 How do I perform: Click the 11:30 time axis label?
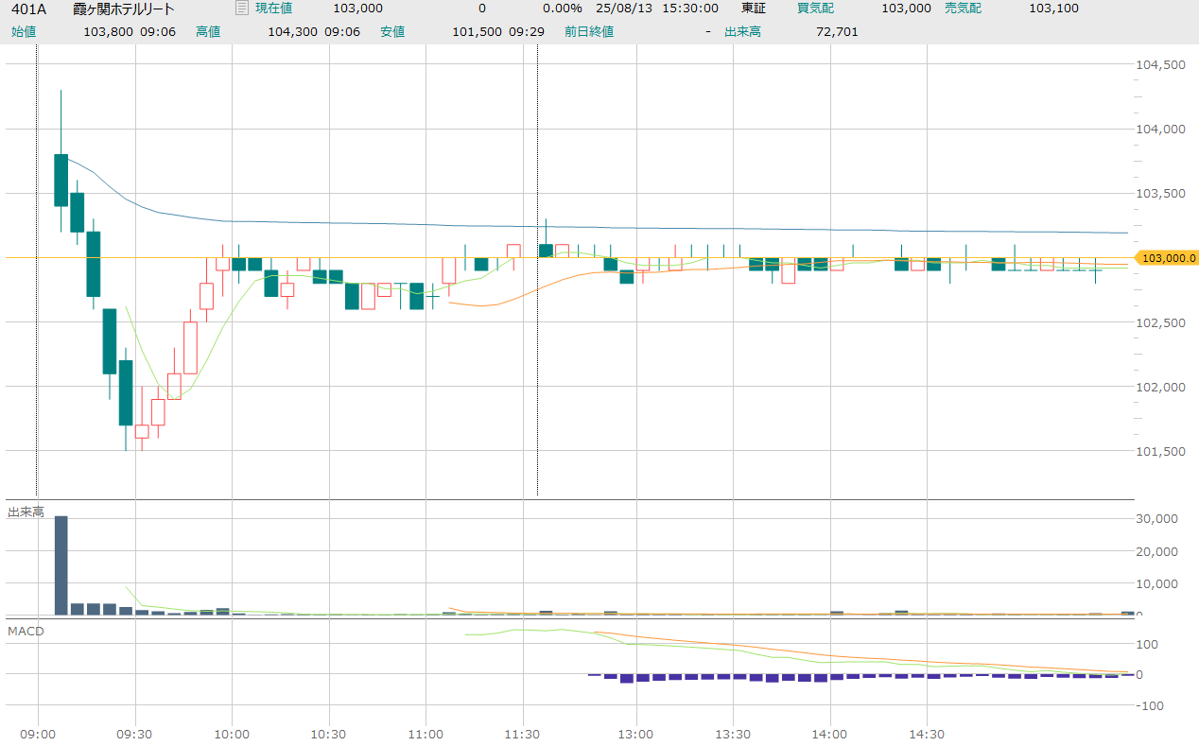[522, 734]
